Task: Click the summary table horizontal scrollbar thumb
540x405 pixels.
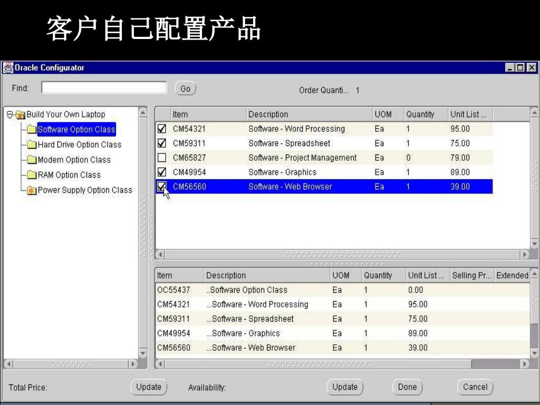Action: [318, 364]
